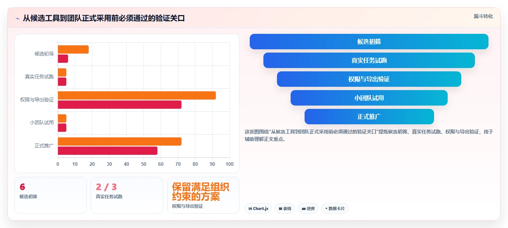
Task: Open the stat card showing 6
Action: tap(50, 195)
